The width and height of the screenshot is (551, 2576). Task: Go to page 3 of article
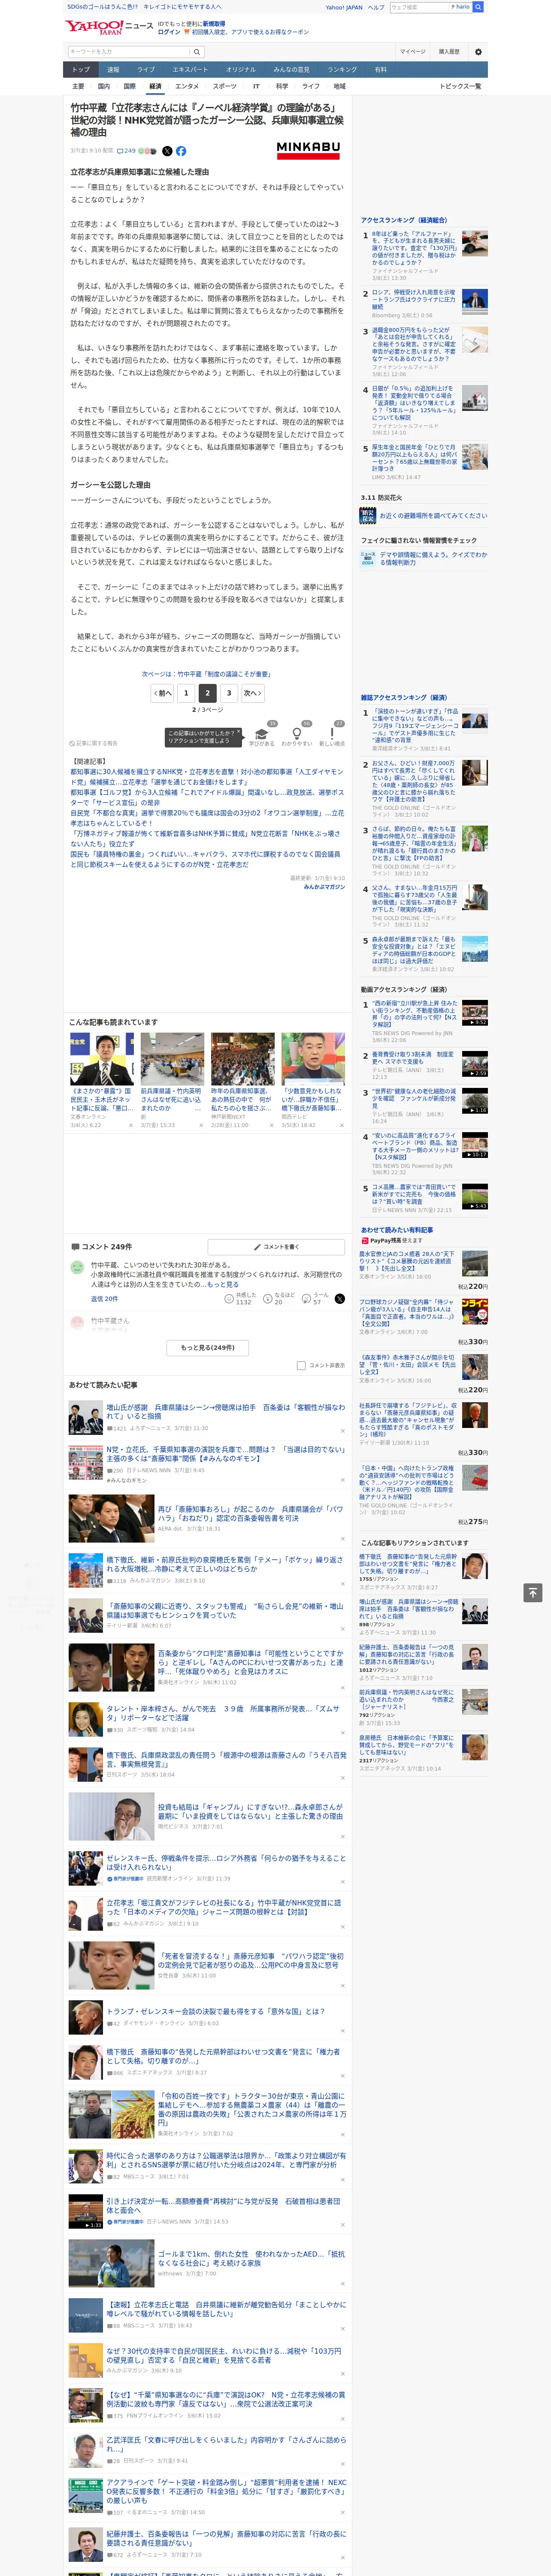click(229, 693)
